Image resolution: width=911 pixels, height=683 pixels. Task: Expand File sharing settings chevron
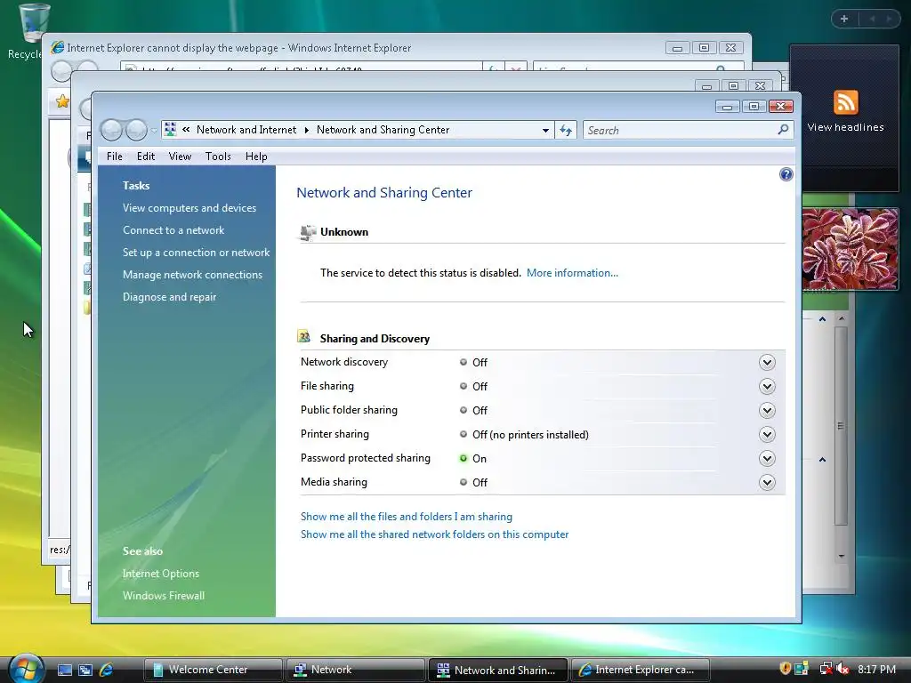(767, 386)
